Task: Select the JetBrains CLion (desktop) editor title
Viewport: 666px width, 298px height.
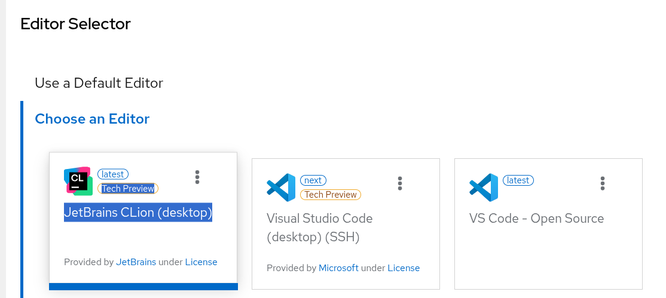Action: (x=138, y=212)
